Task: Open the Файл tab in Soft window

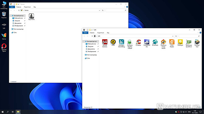Action: pos(85,33)
